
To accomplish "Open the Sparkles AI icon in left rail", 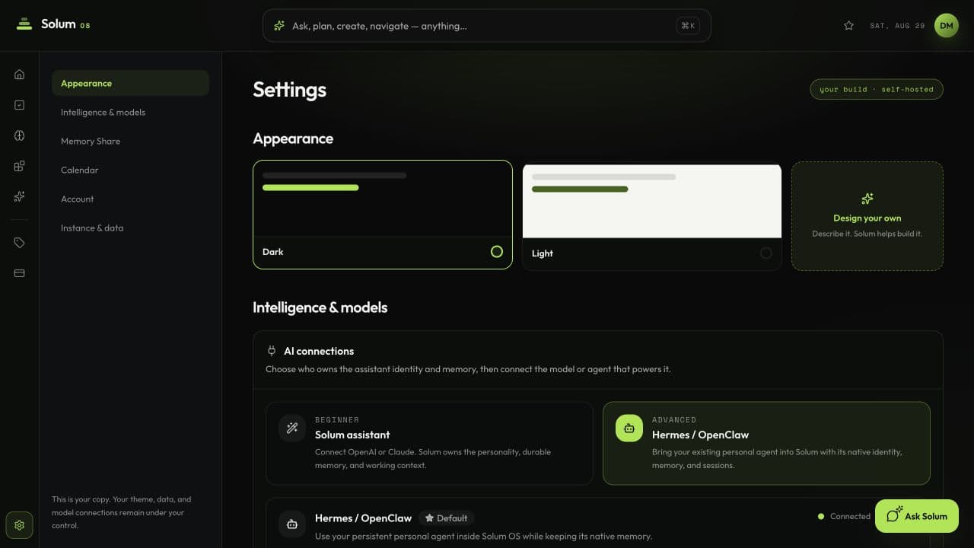I will [x=20, y=196].
